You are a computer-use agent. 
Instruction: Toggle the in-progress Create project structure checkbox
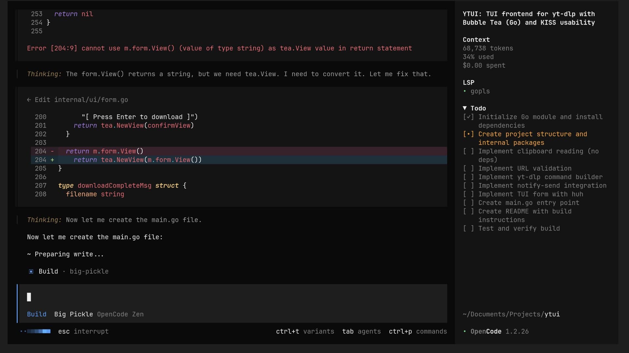[x=468, y=134]
